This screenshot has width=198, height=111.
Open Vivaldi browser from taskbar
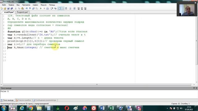coord(93,108)
